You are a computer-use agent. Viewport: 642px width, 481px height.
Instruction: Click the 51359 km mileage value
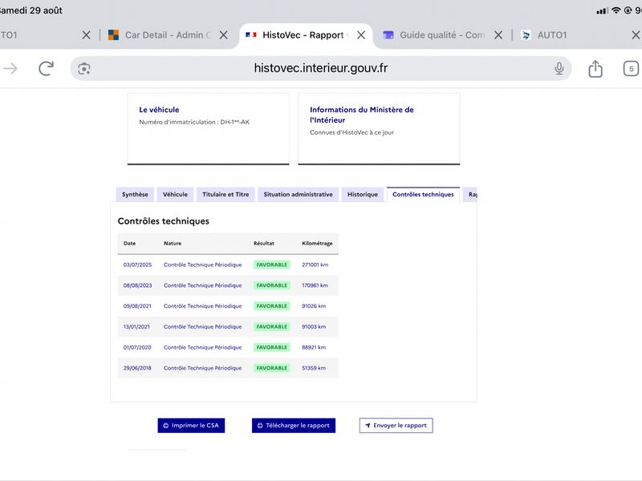[314, 368]
